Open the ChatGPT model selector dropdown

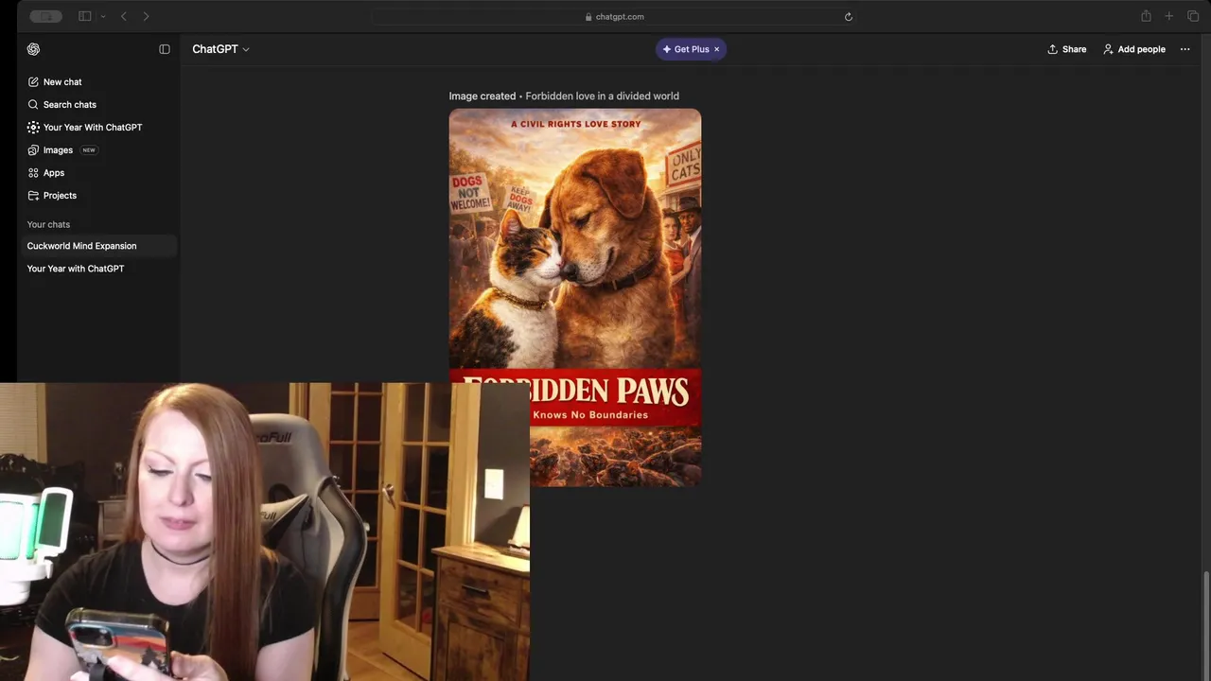click(220, 49)
